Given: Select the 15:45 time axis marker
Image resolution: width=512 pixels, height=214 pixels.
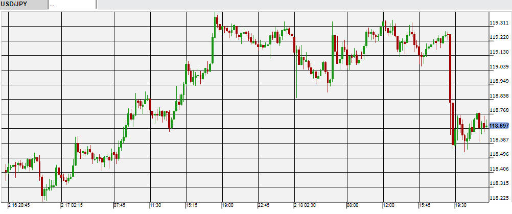Looking at the screenshot, I should (425, 205).
